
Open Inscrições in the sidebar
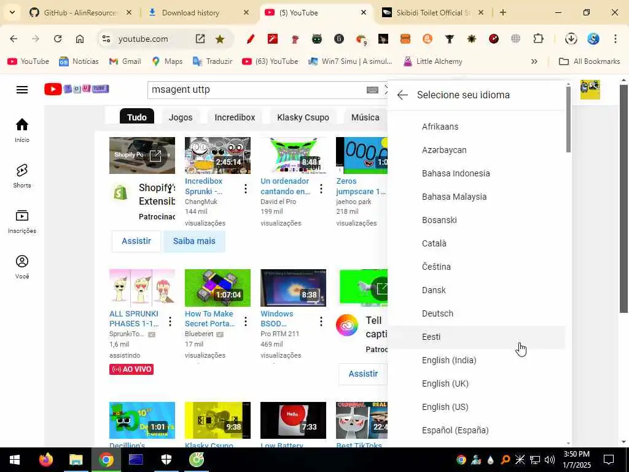click(22, 221)
